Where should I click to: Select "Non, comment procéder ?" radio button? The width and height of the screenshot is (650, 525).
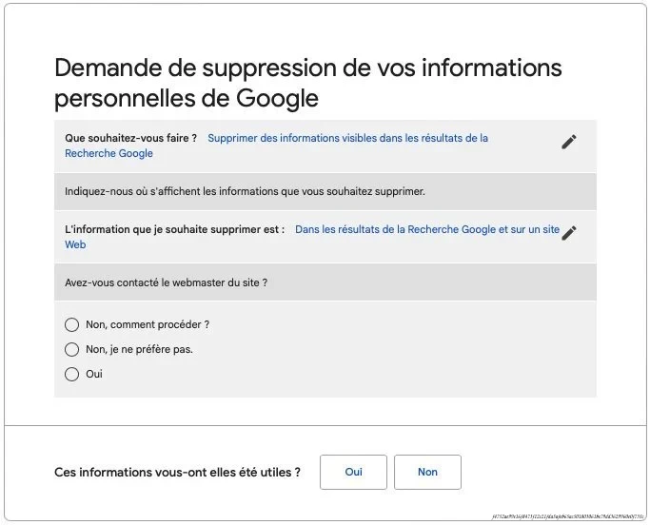coord(71,324)
